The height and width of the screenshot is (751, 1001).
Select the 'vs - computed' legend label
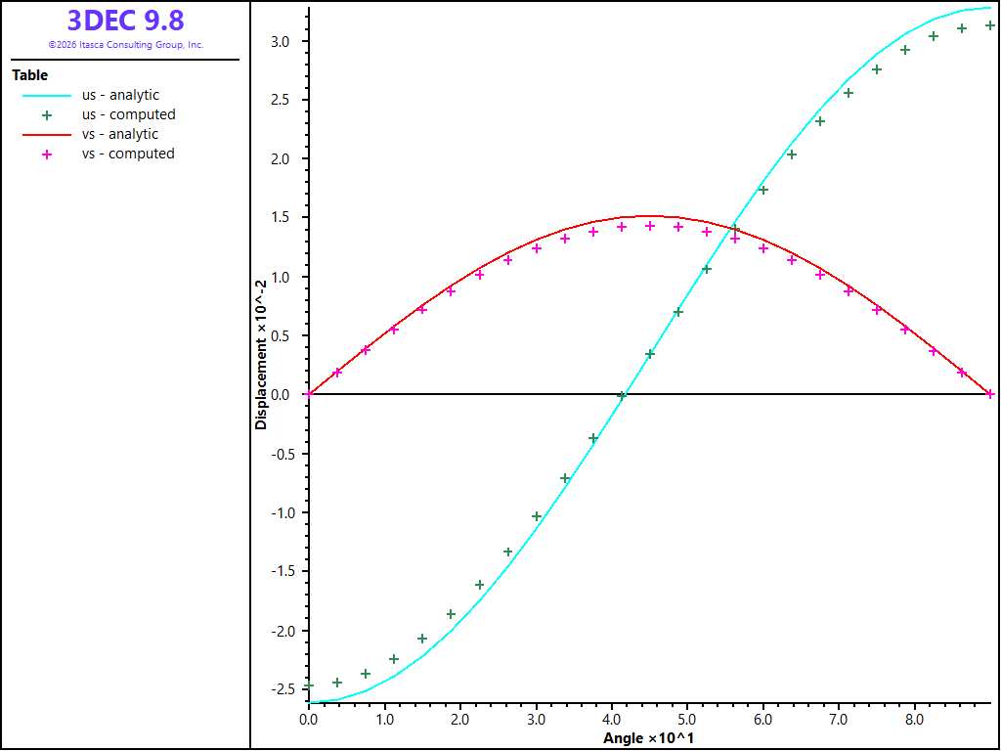[x=128, y=154]
